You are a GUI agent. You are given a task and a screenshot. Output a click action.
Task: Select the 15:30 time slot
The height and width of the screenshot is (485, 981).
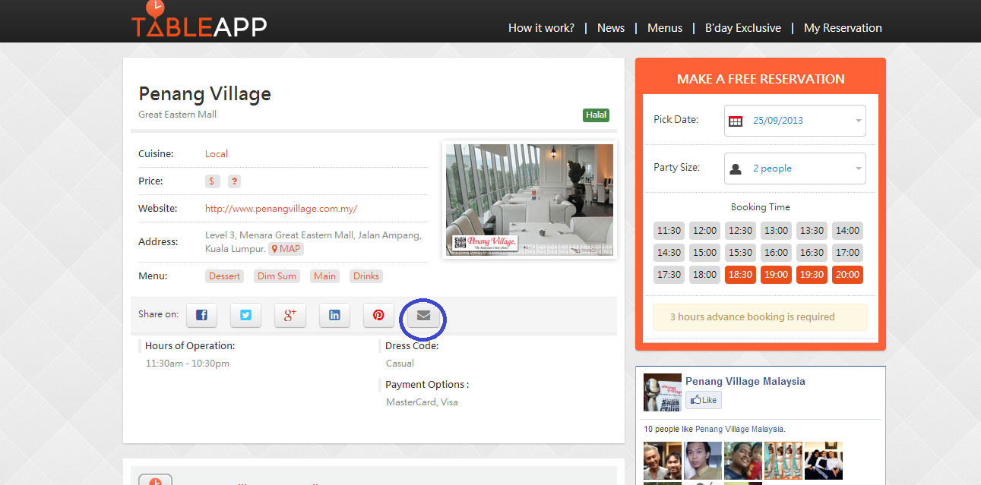[x=740, y=253]
